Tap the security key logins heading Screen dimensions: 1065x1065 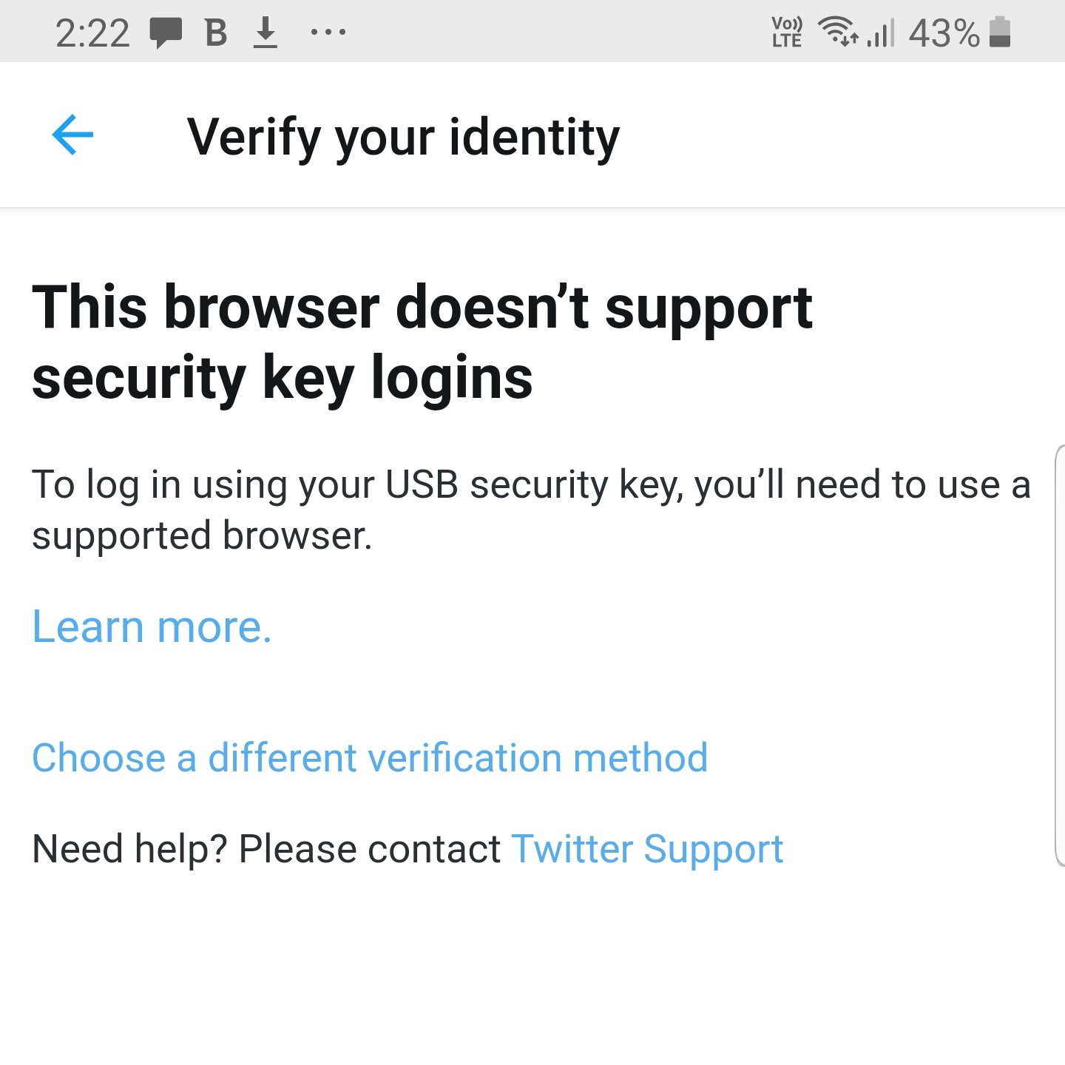pos(422,342)
